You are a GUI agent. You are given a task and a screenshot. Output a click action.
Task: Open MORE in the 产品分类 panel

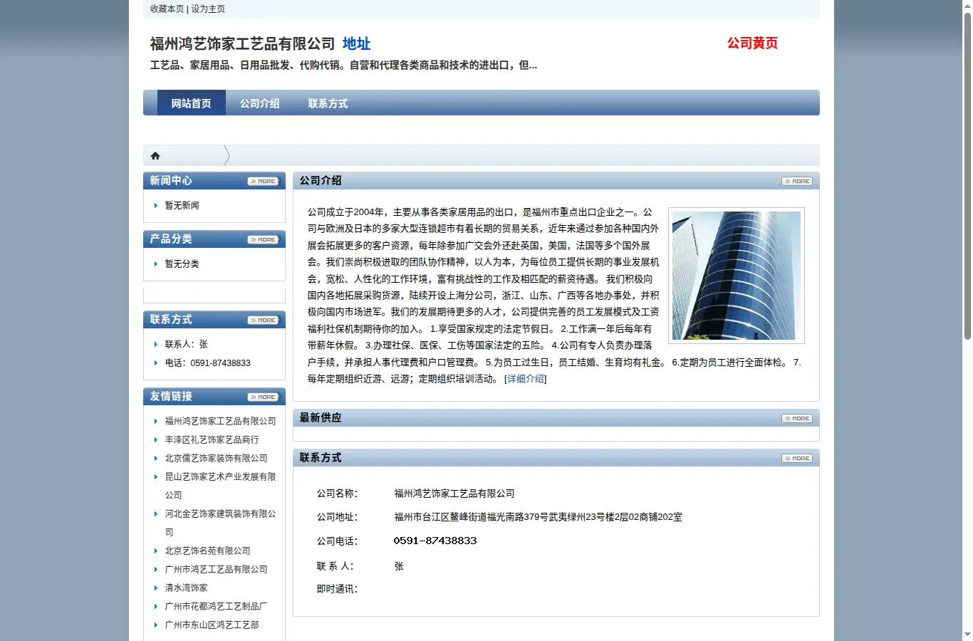[x=263, y=240]
